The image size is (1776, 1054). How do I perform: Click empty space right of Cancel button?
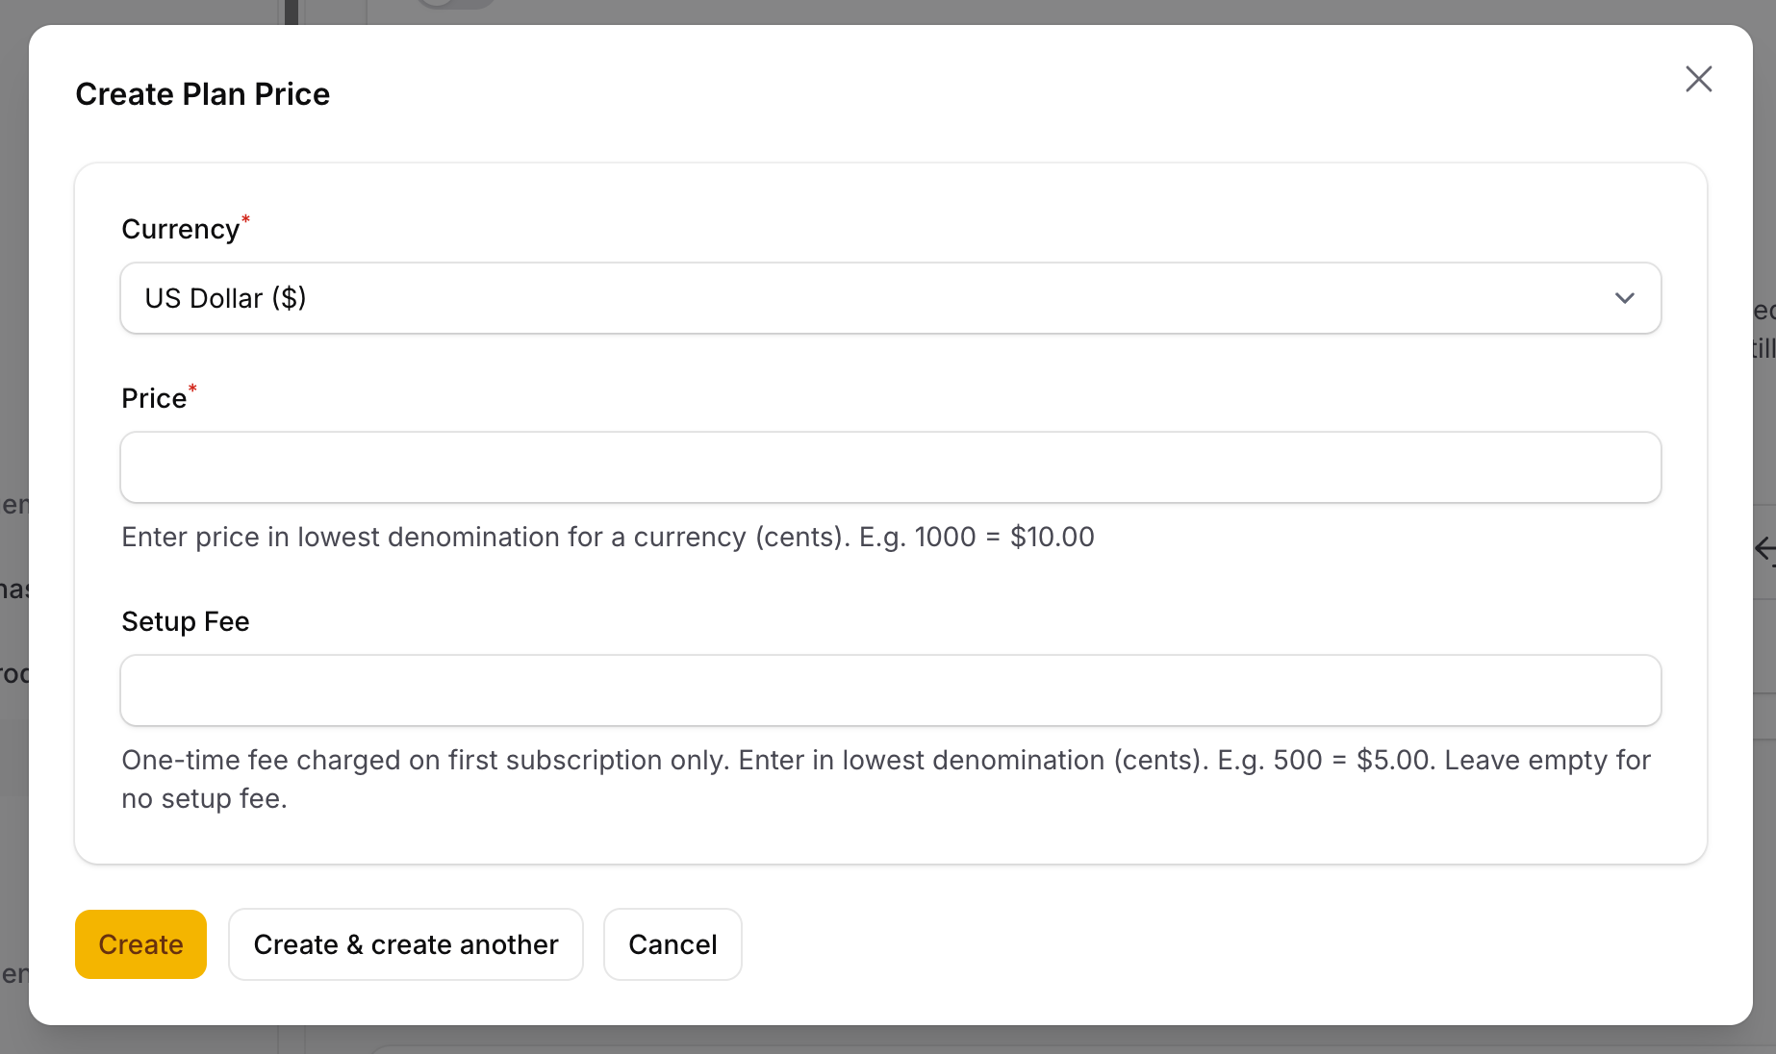click(1154, 944)
